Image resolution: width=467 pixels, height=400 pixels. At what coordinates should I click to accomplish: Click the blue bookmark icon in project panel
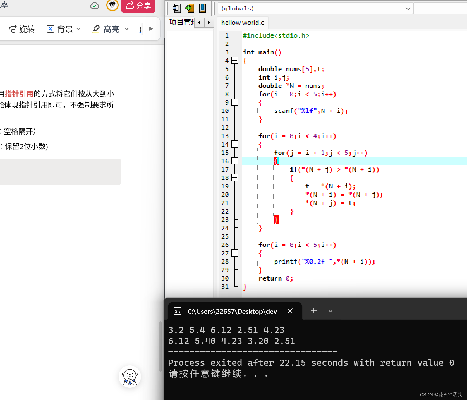pyautogui.click(x=202, y=8)
